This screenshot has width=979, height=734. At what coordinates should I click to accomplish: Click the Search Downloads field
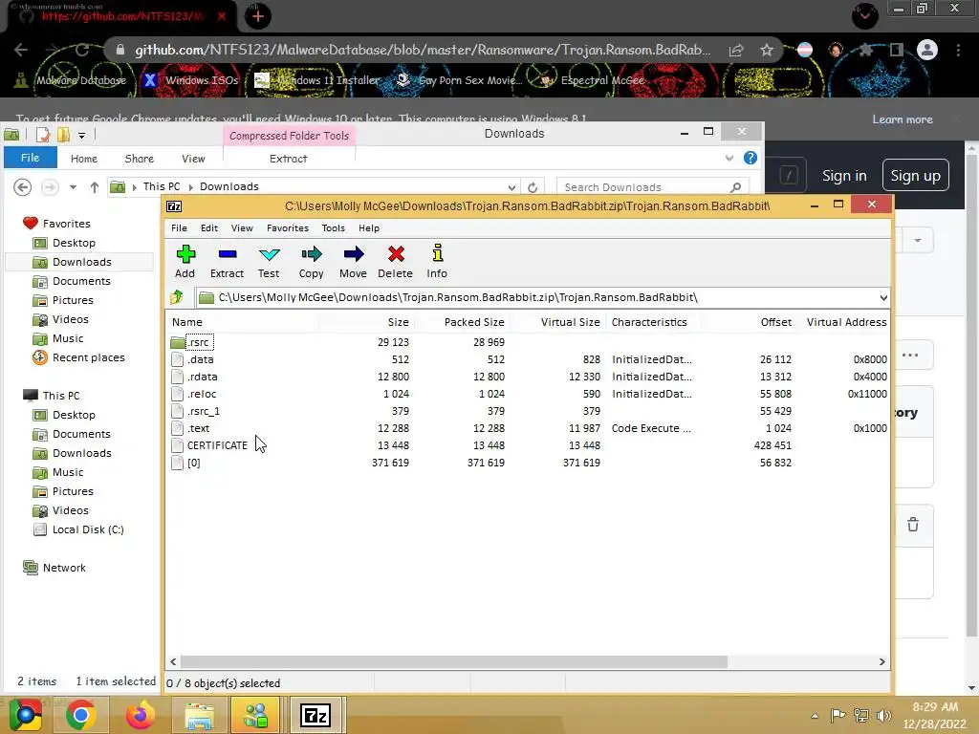point(645,187)
